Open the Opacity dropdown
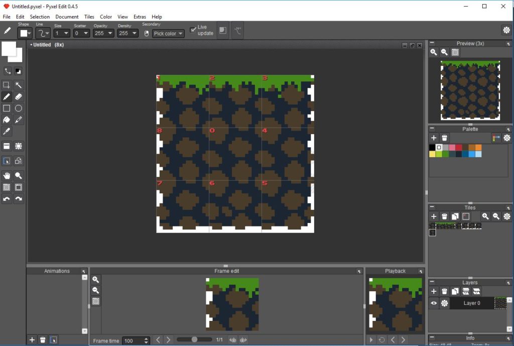This screenshot has height=346, width=514. point(103,33)
